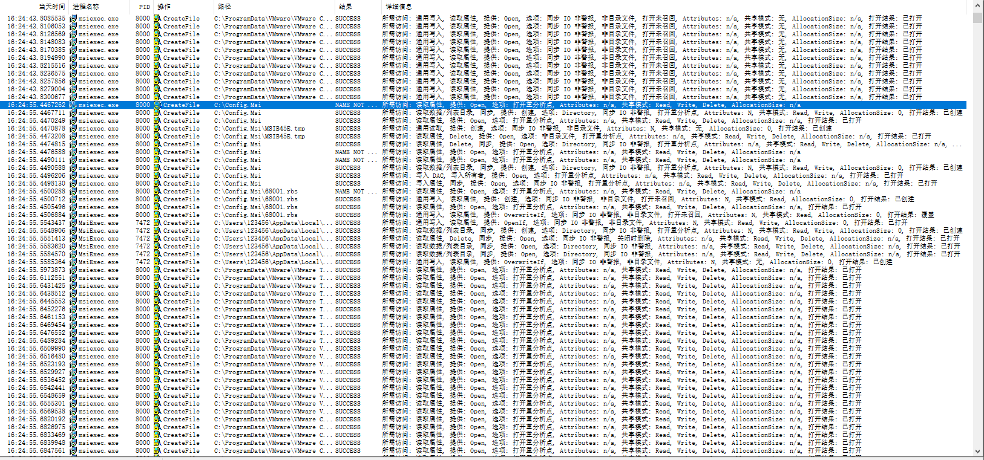Click MsiExec.exe icon in row 16:24:55.5585364
Viewport: 984px width, 460px height.
[x=73, y=262]
